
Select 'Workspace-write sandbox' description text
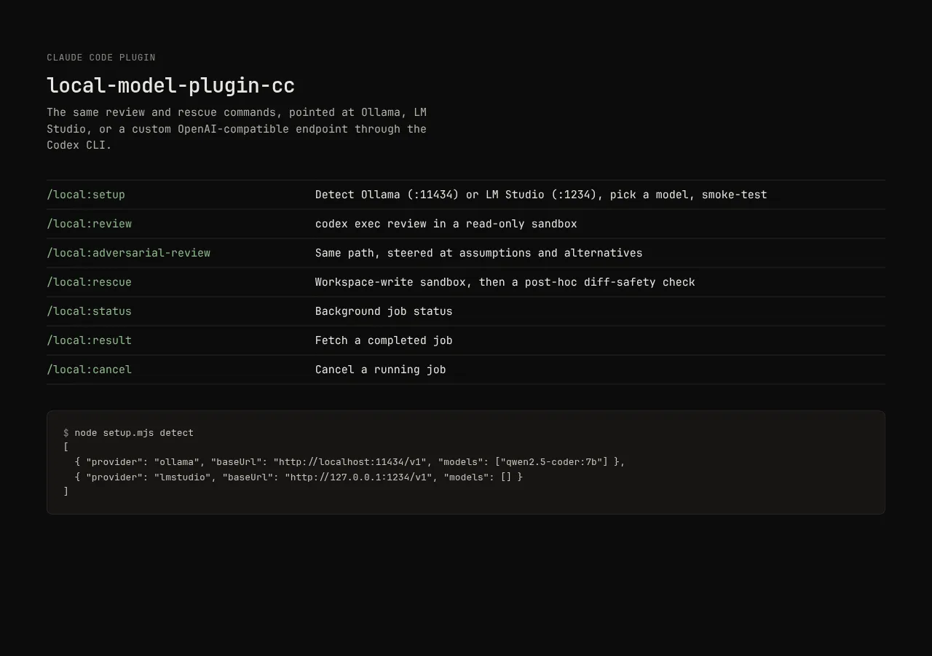tap(505, 282)
